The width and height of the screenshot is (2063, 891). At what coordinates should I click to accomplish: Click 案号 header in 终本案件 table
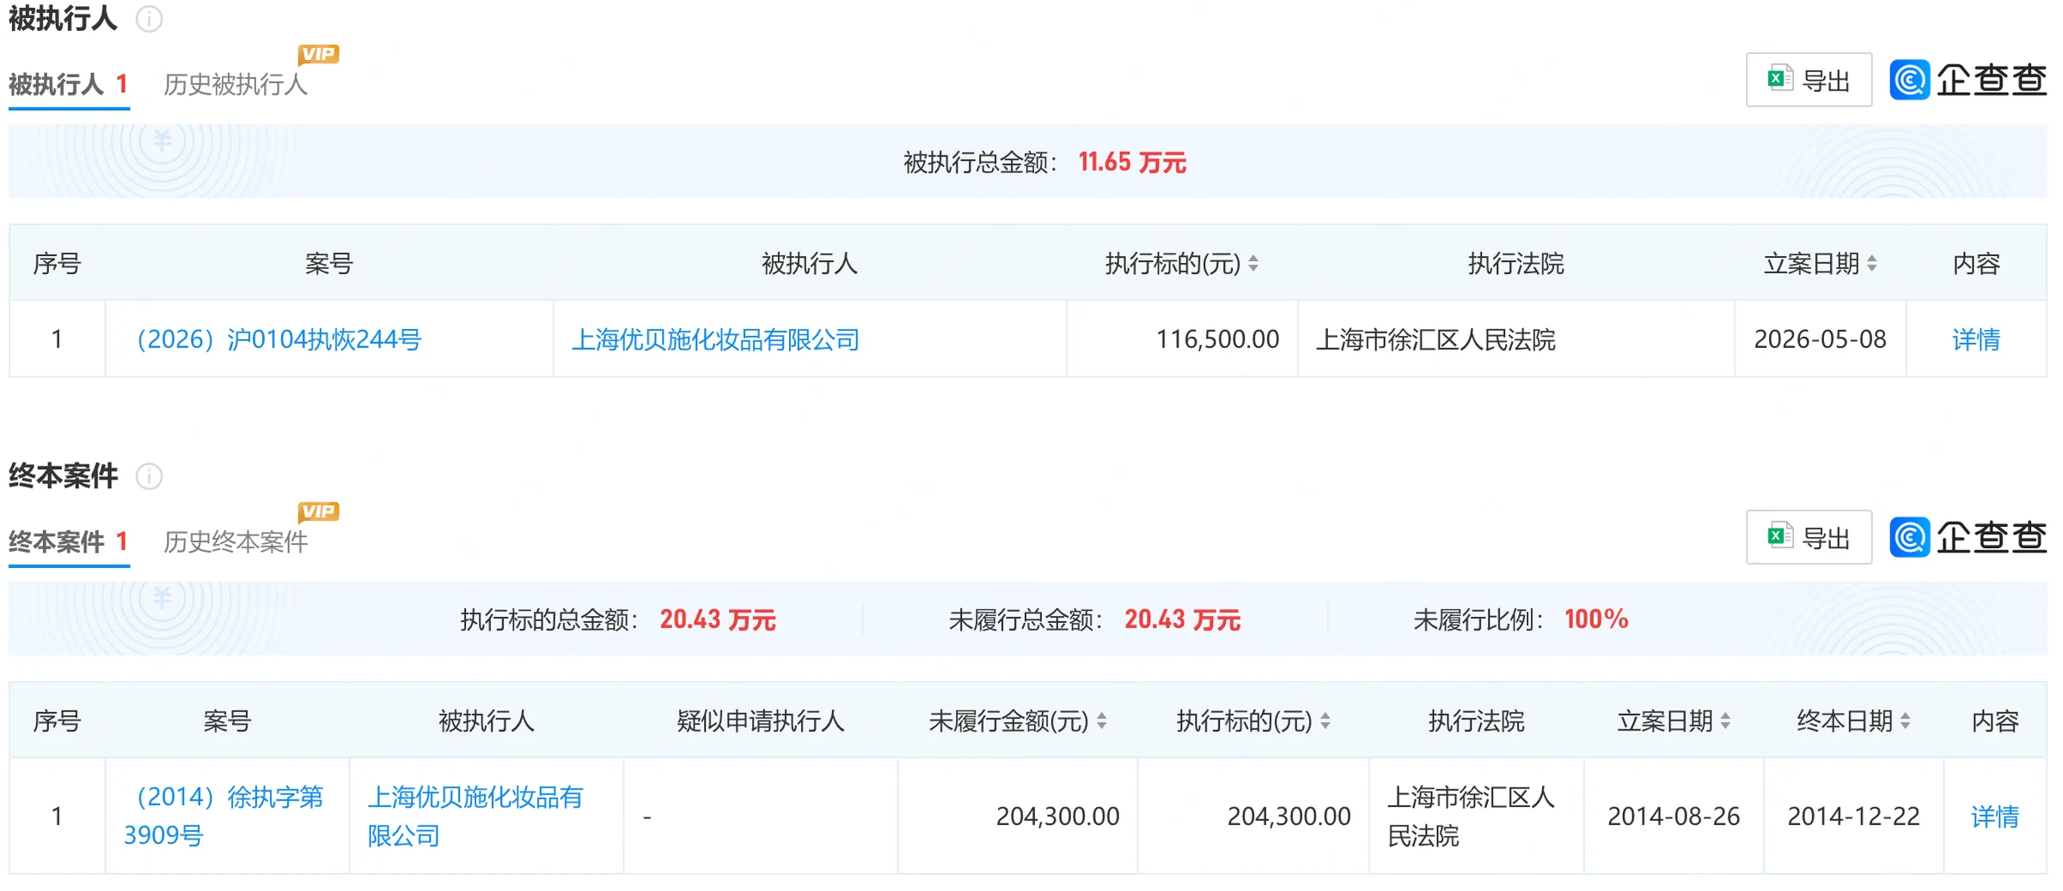point(227,721)
